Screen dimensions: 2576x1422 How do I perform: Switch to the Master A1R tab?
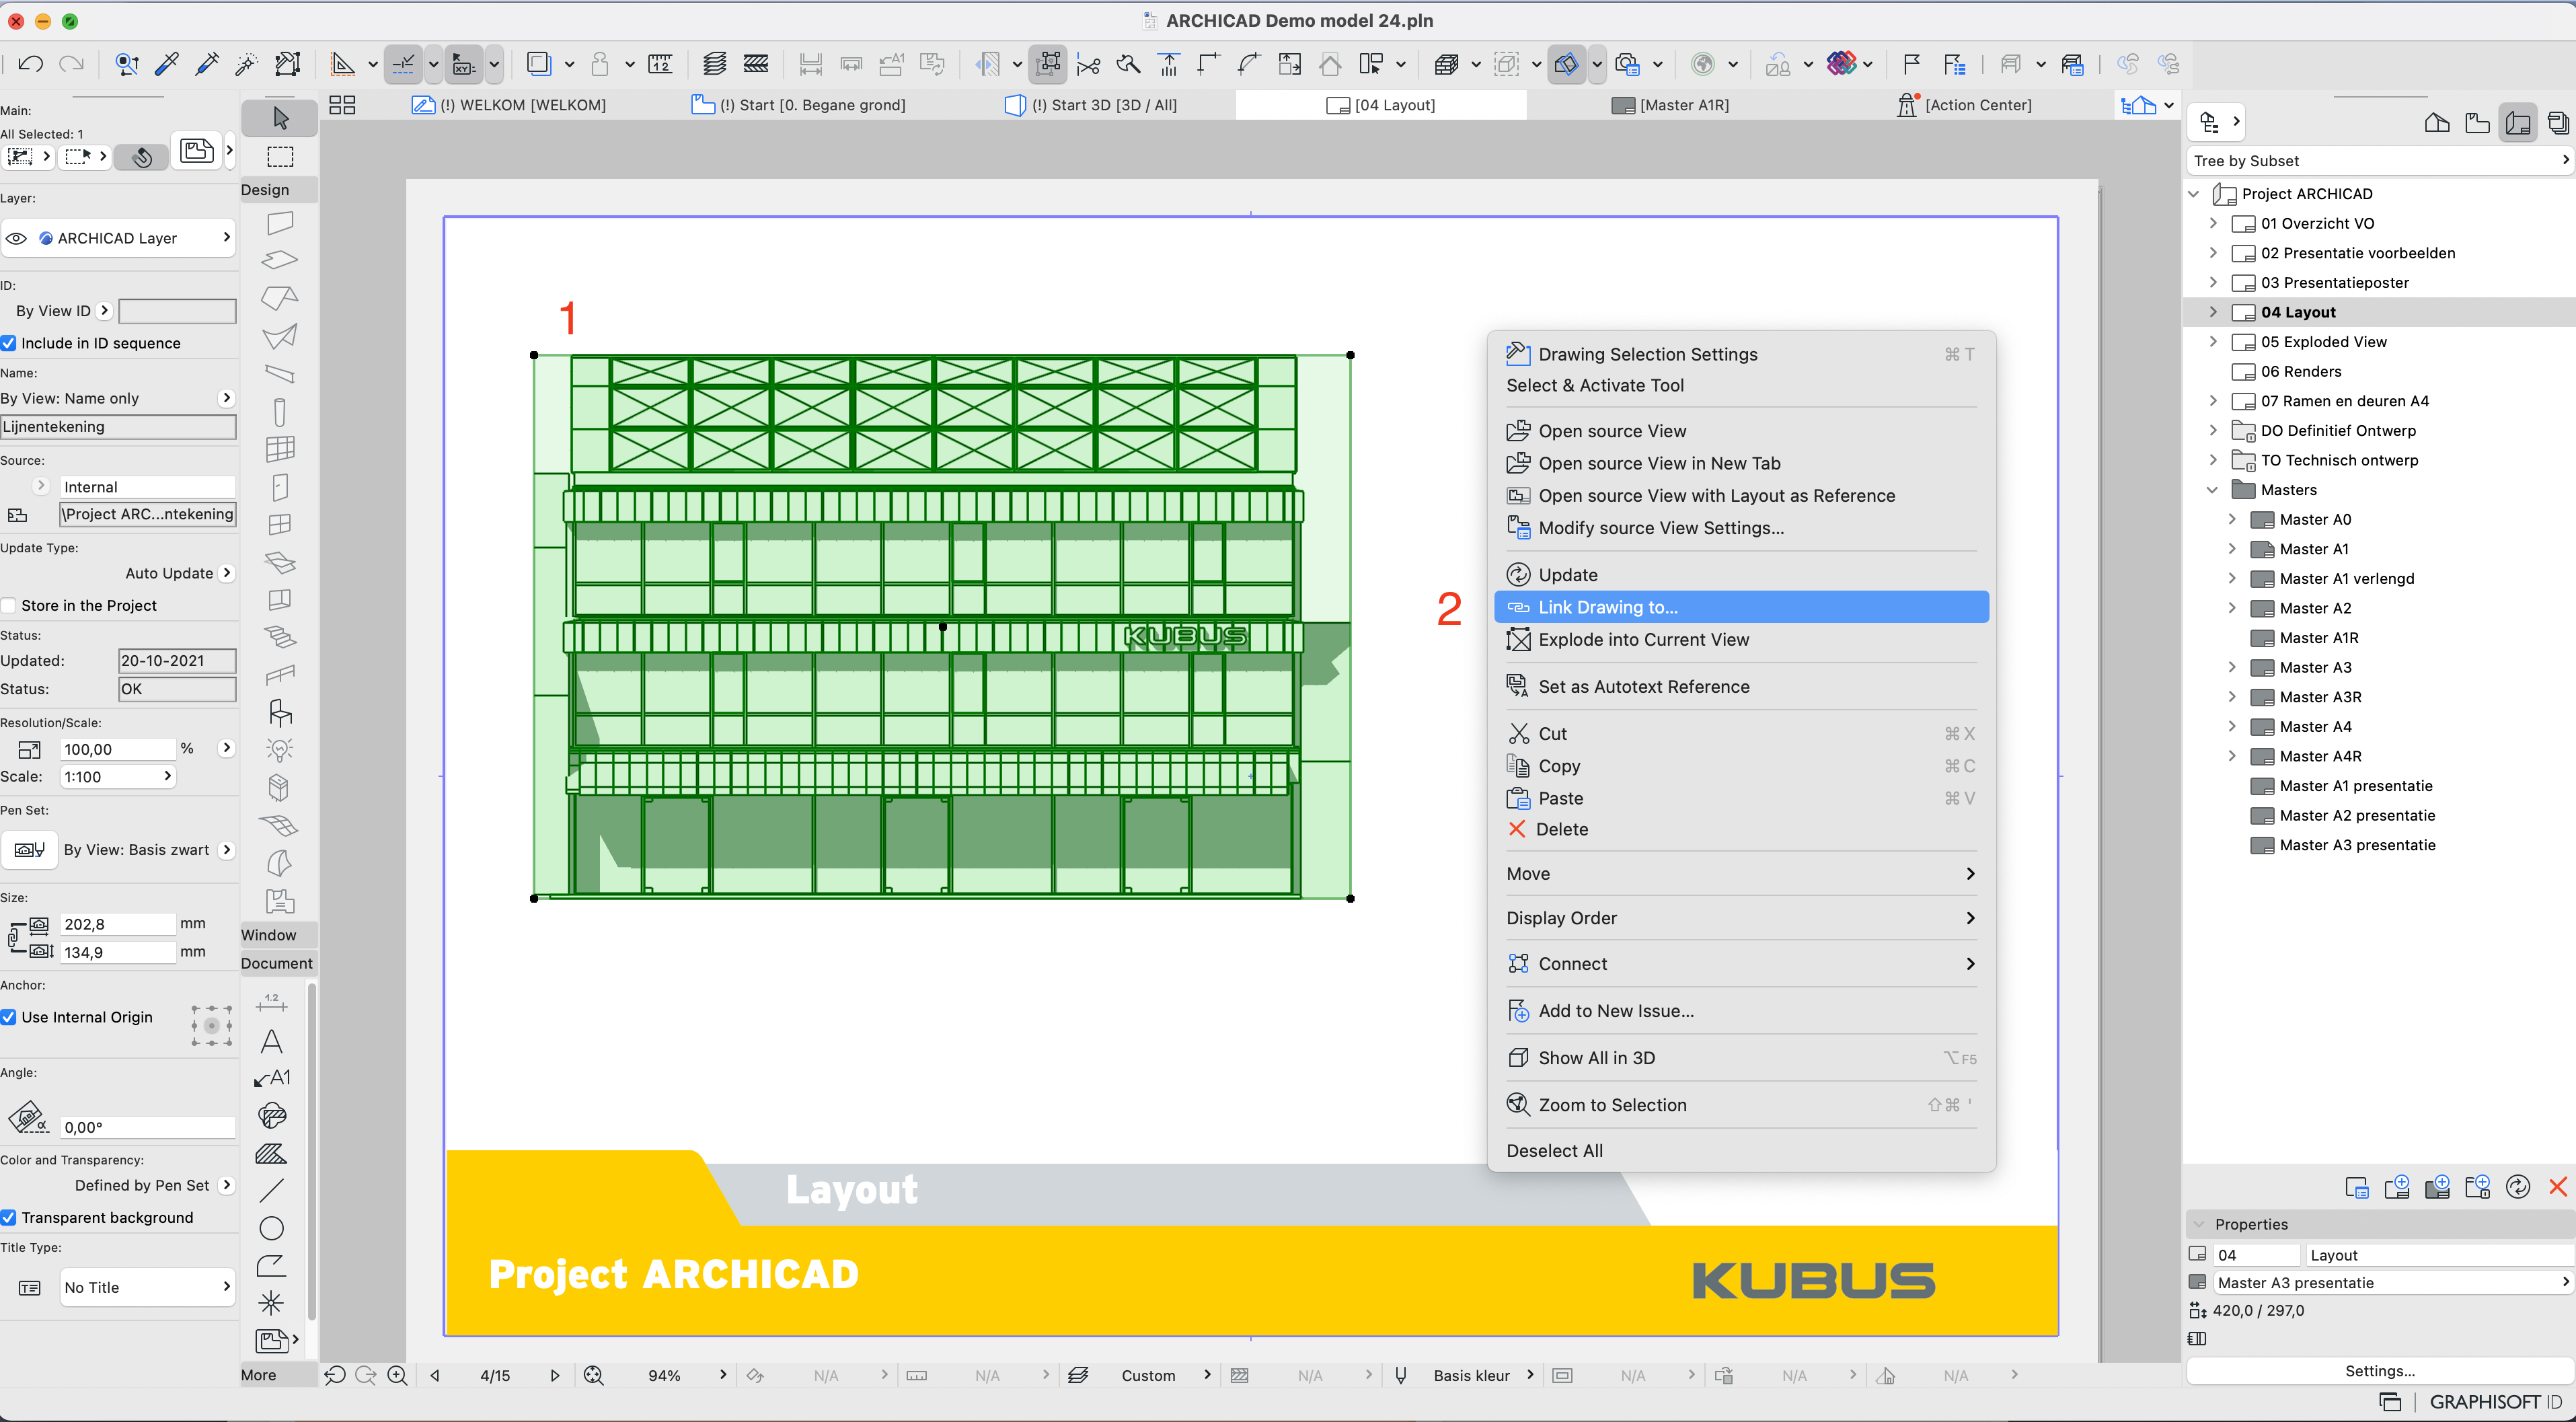[1670, 105]
